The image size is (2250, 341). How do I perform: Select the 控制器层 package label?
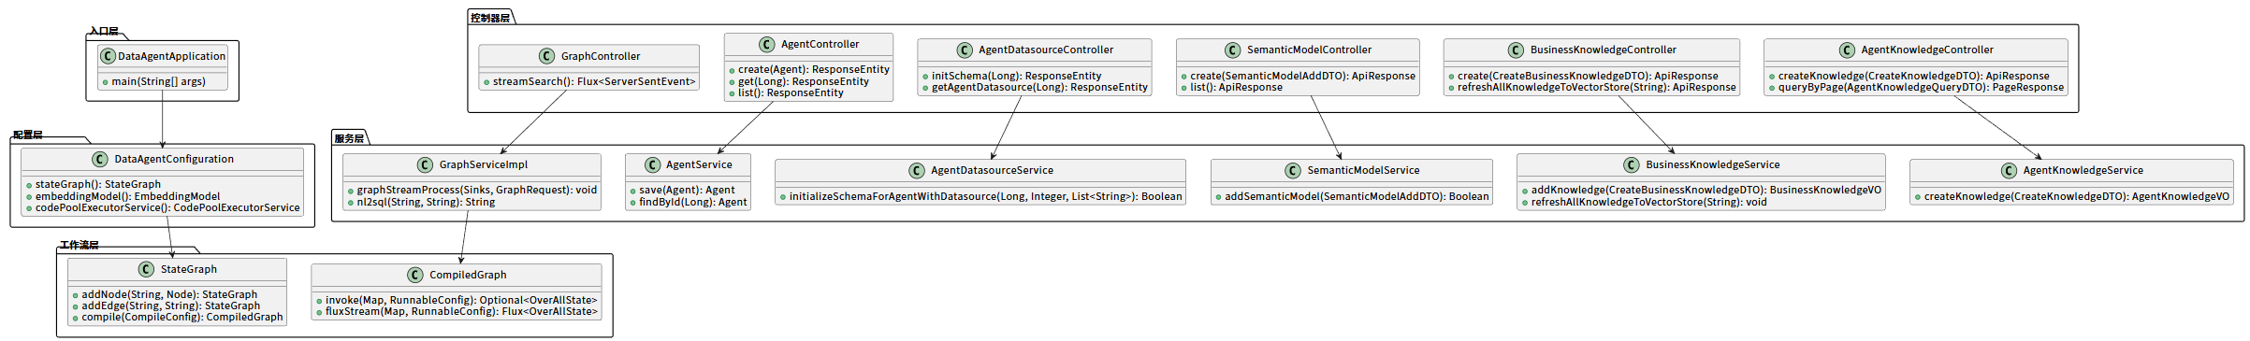pos(490,18)
